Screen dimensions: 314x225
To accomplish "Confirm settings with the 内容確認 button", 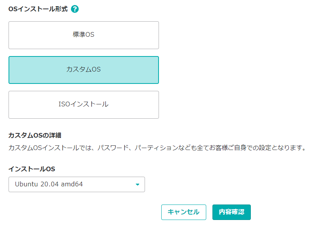I will pos(231,212).
